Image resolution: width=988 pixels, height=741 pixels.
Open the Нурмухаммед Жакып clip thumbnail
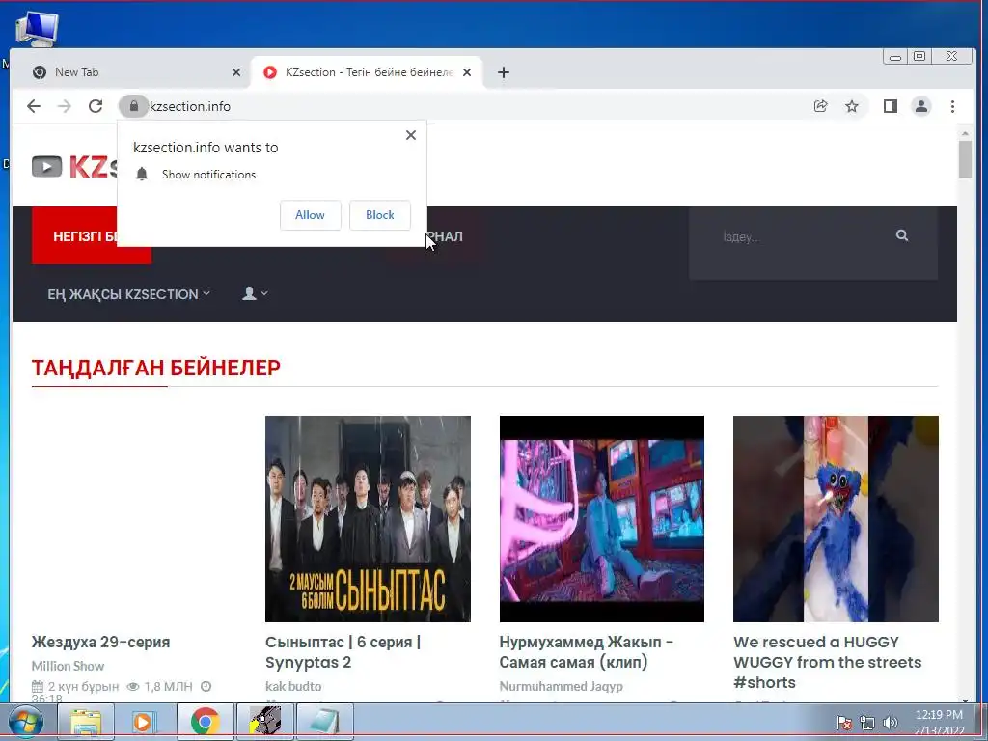pyautogui.click(x=602, y=518)
